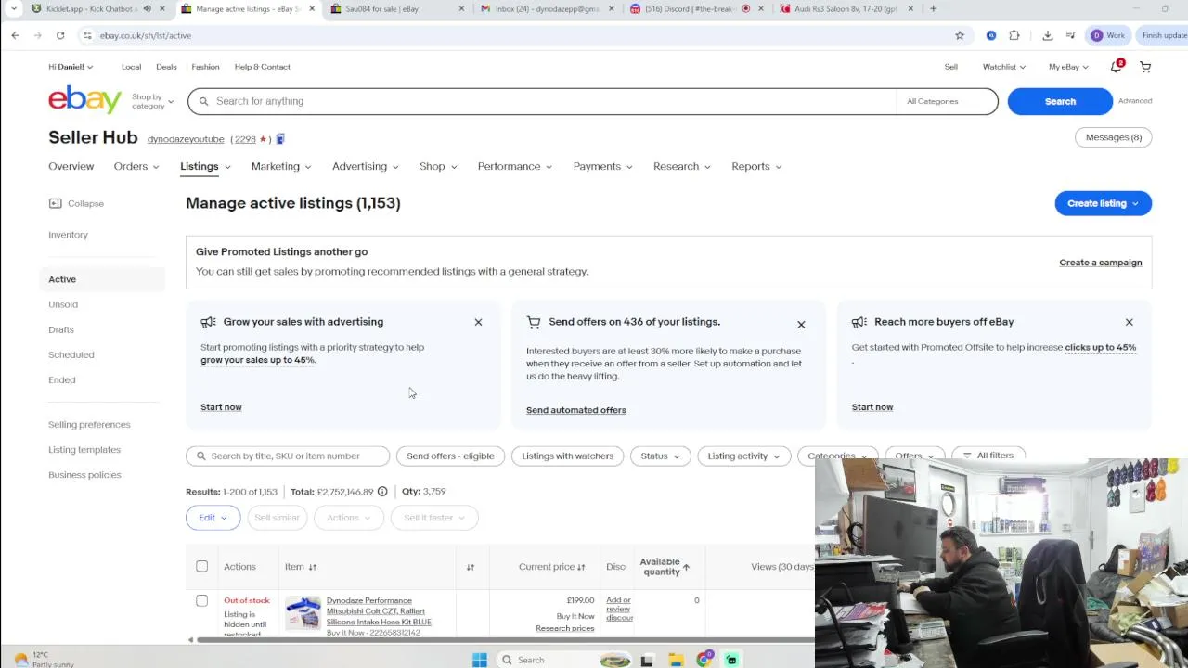Select Unsold in the sidebar

pyautogui.click(x=63, y=304)
